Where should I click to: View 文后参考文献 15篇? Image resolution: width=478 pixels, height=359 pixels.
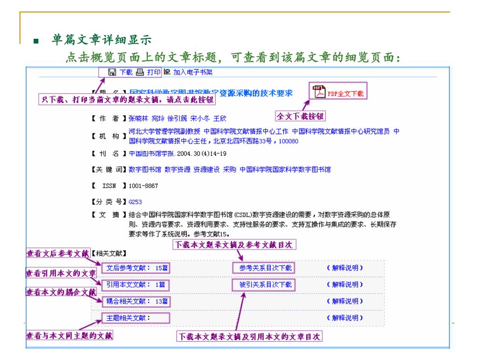click(137, 268)
